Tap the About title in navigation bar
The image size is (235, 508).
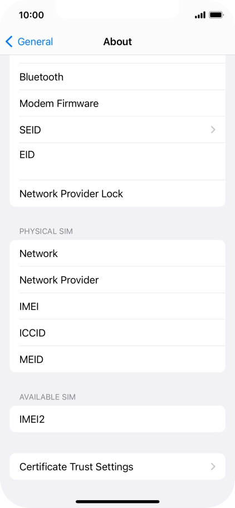point(117,42)
